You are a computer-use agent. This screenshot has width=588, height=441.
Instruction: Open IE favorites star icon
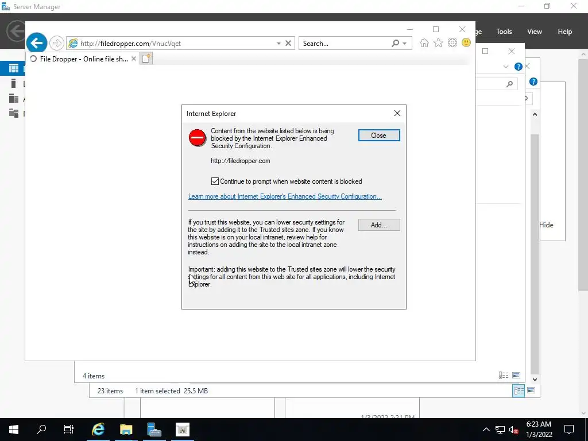coord(438,42)
